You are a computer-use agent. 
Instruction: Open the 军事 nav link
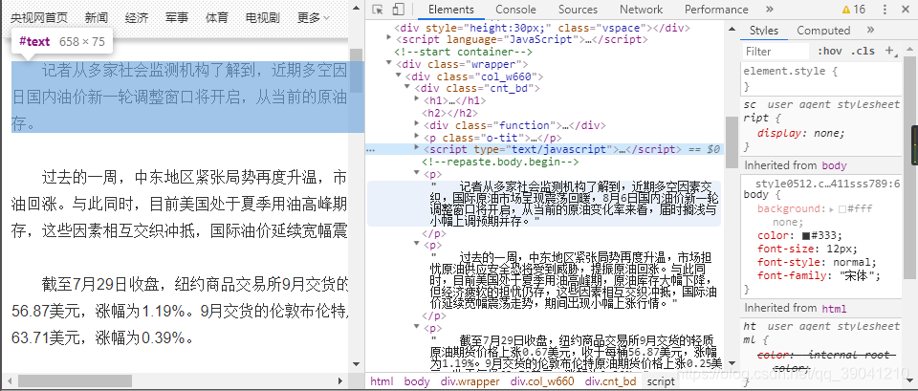177,18
